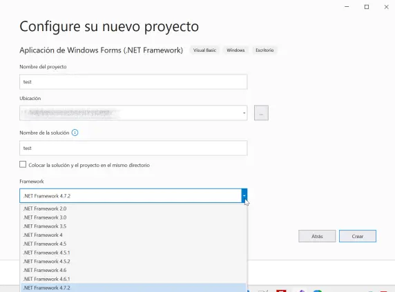Viewport: 395px width, 292px height.
Task: Expand the Ubicación location dropdown arrow
Action: click(x=244, y=113)
